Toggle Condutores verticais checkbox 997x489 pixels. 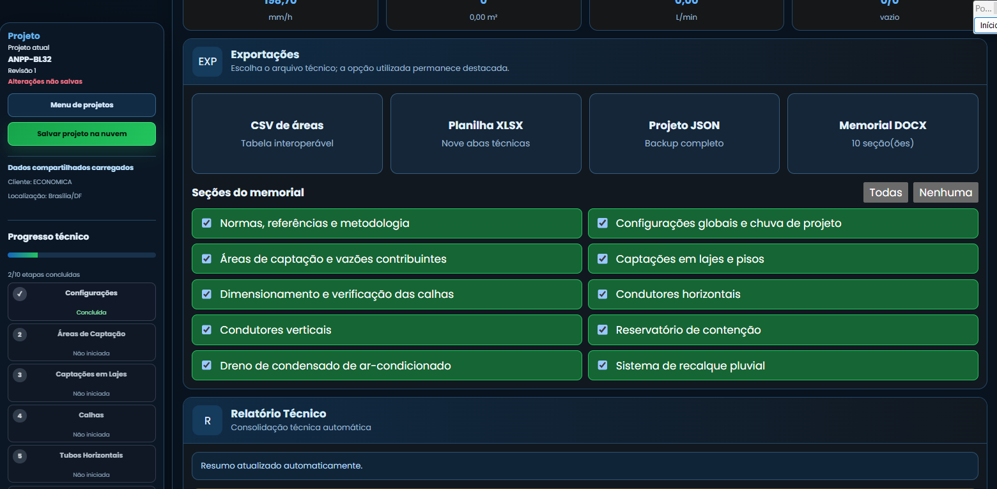(206, 330)
